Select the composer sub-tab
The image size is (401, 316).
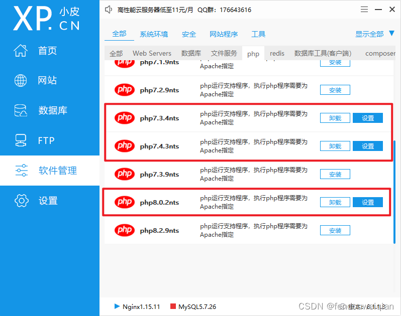click(380, 54)
